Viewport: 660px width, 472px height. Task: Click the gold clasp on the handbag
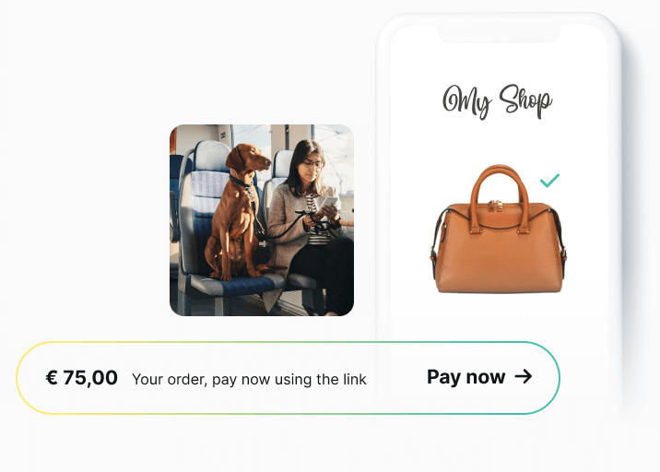point(496,203)
